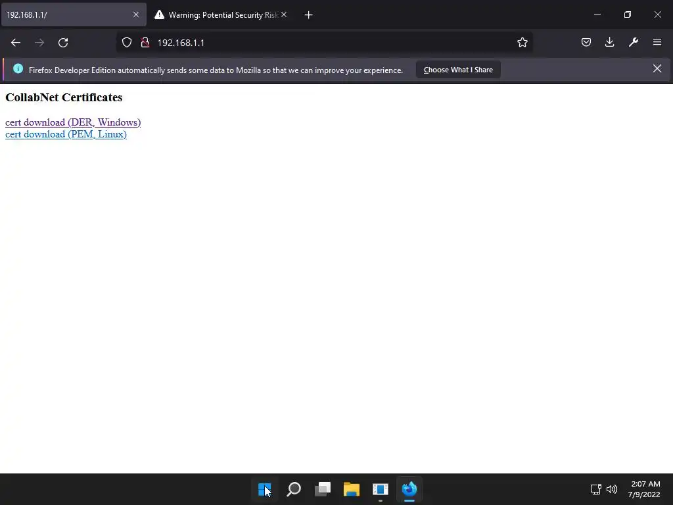Close the Potential Security Risk tab
Viewport: 673px width, 505px height.
(x=284, y=14)
